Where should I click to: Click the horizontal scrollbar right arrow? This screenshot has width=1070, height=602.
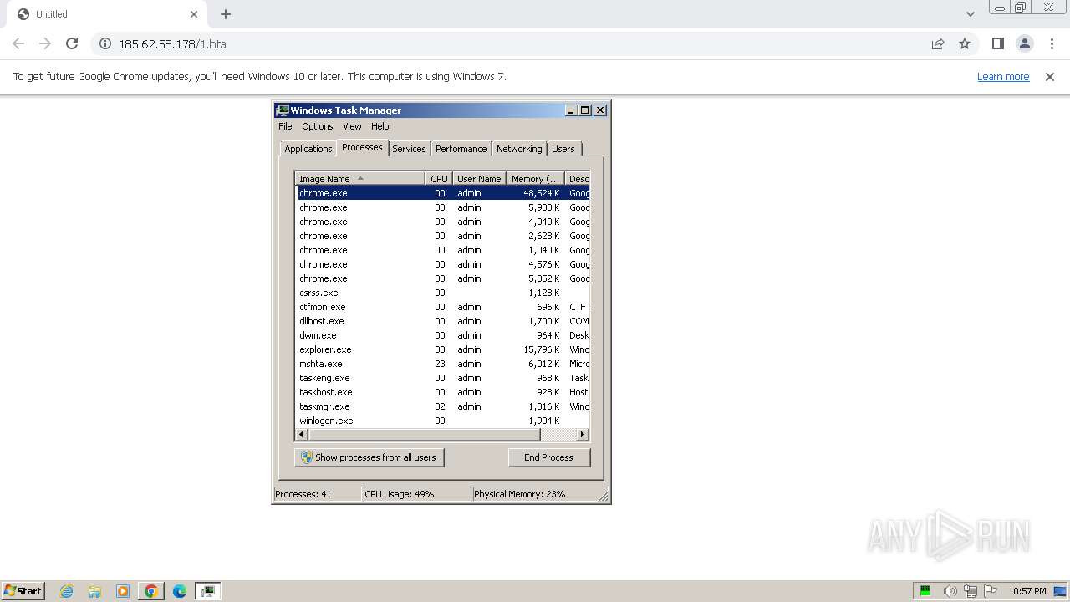583,435
